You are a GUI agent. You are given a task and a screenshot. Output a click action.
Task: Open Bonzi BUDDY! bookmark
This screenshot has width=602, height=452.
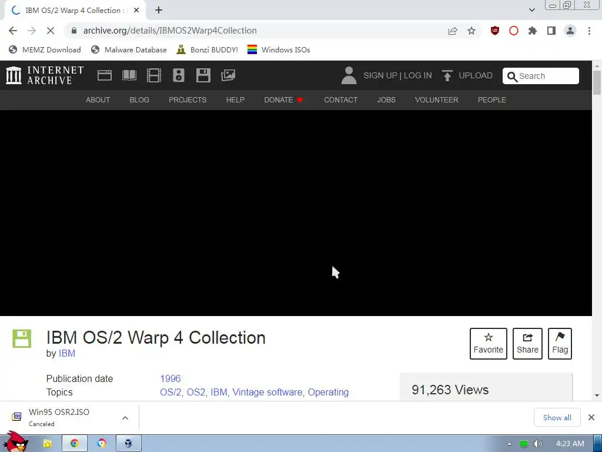[x=208, y=49]
